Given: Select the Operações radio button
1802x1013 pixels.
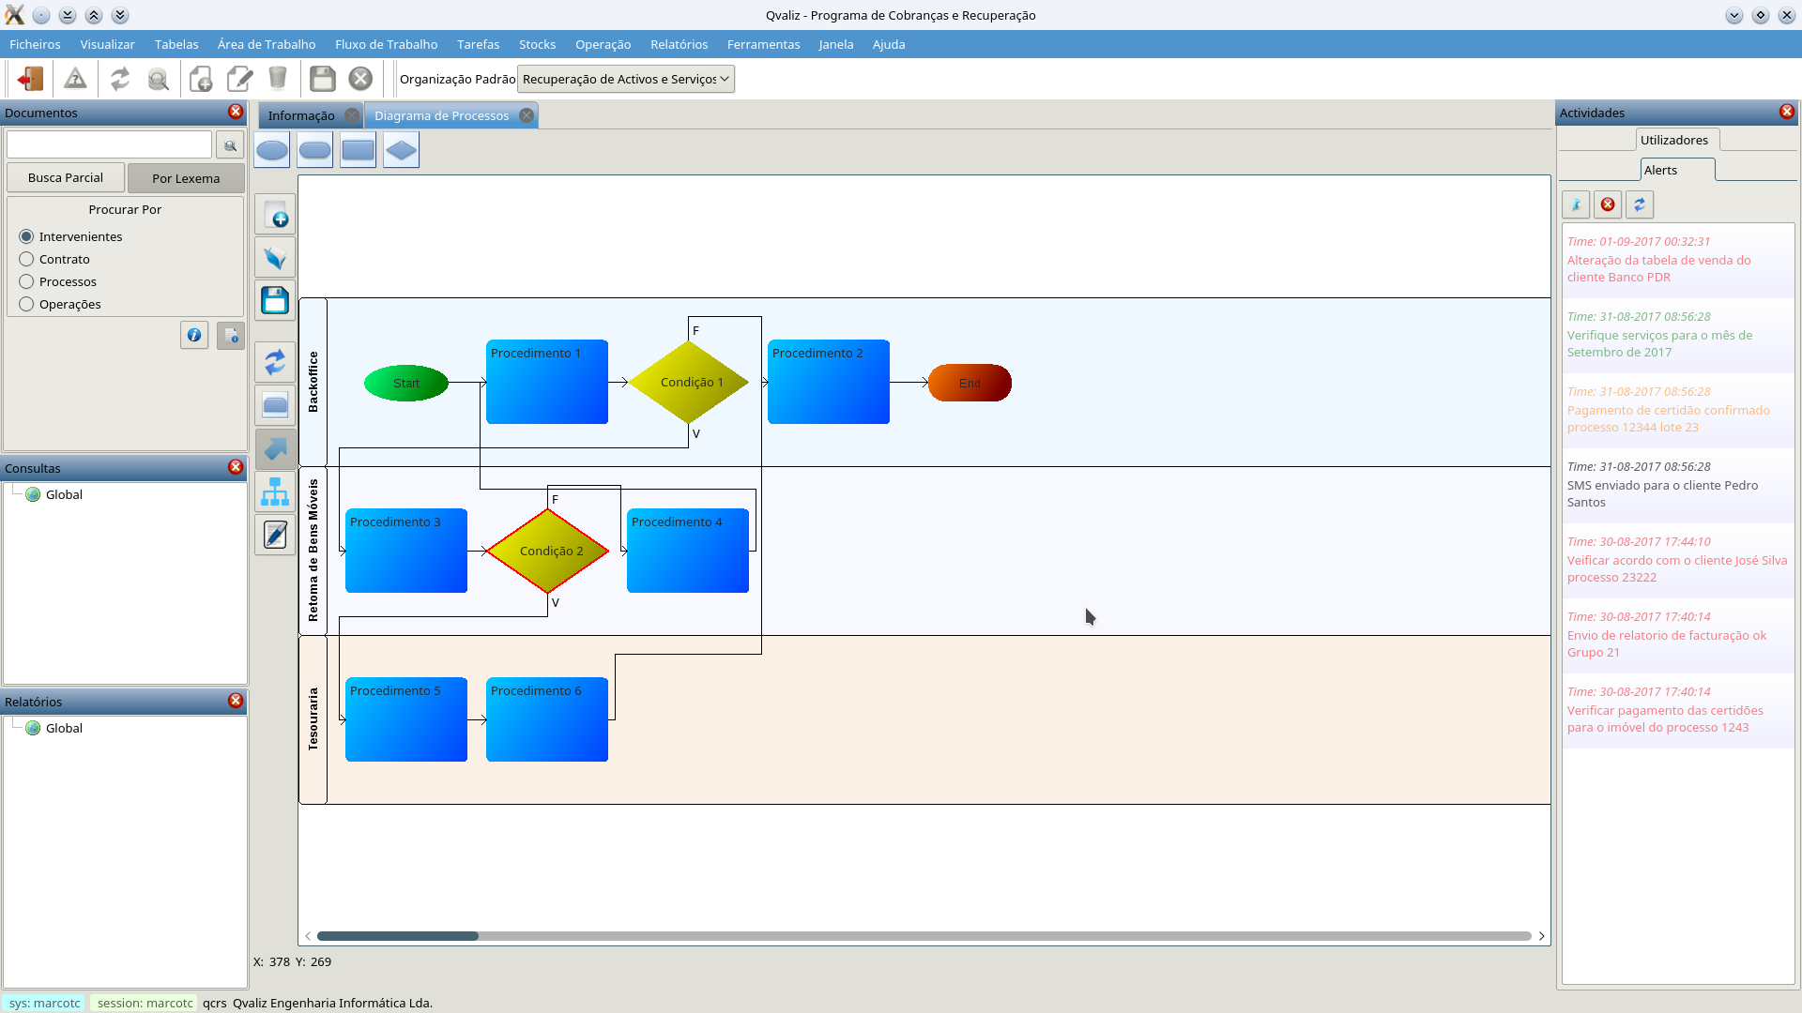Looking at the screenshot, I should click(x=26, y=305).
